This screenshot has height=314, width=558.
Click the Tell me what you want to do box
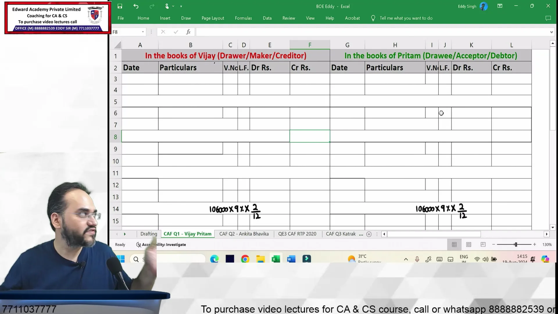[x=406, y=18]
